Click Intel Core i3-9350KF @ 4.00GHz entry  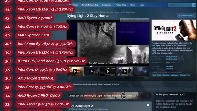pyautogui.click(x=44, y=87)
